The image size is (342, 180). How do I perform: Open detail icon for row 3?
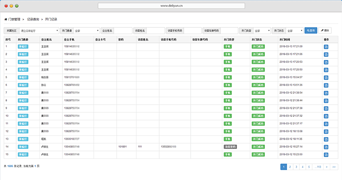[x=326, y=62]
